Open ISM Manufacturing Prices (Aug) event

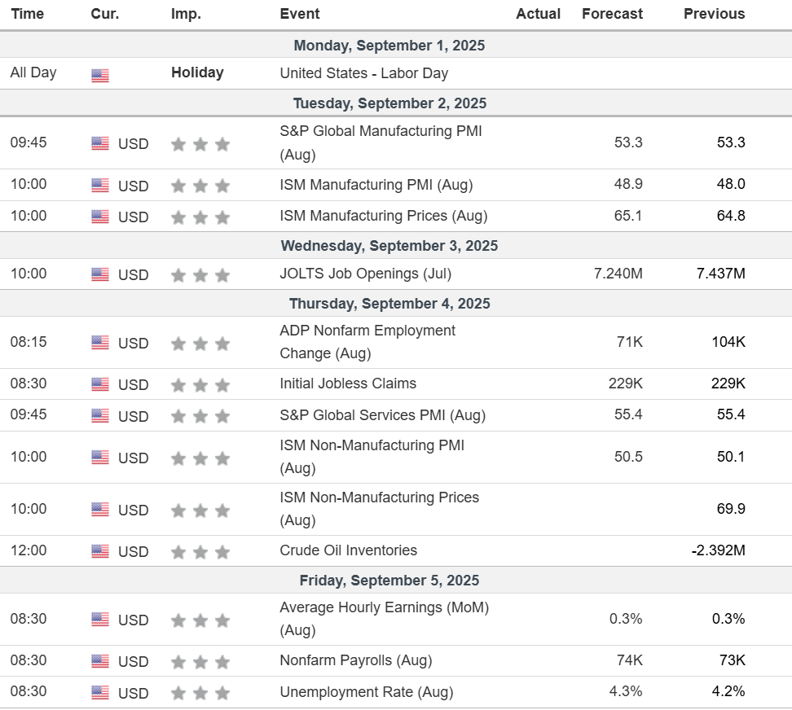[384, 216]
